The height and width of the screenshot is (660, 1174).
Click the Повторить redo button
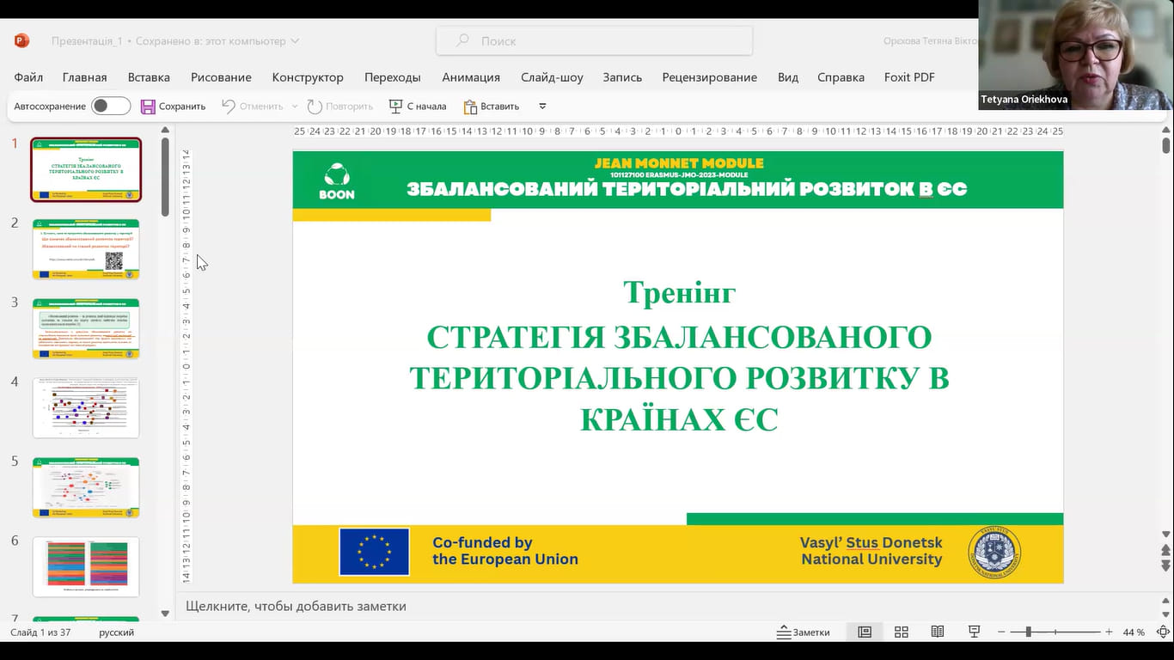pos(340,107)
